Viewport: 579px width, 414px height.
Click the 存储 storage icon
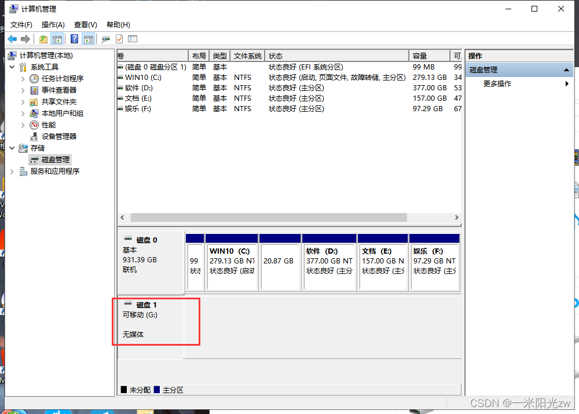(x=23, y=148)
